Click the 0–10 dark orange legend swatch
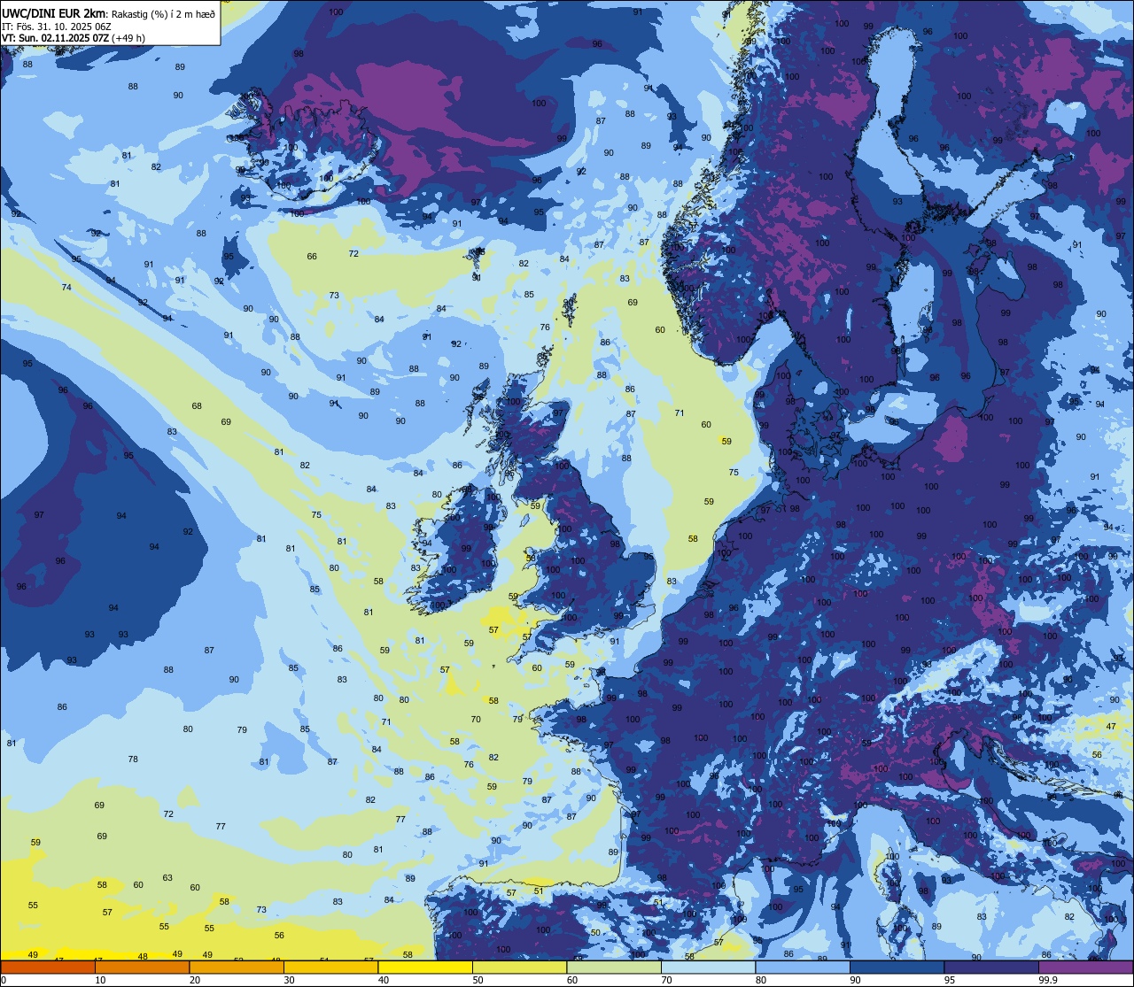 48,967
